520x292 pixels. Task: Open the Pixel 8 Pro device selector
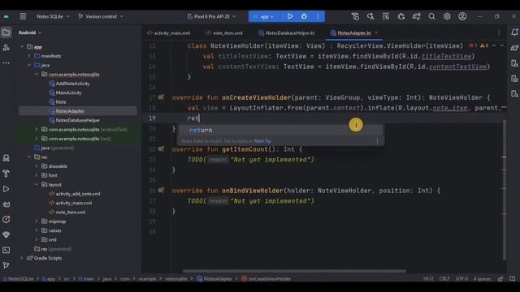coord(211,16)
